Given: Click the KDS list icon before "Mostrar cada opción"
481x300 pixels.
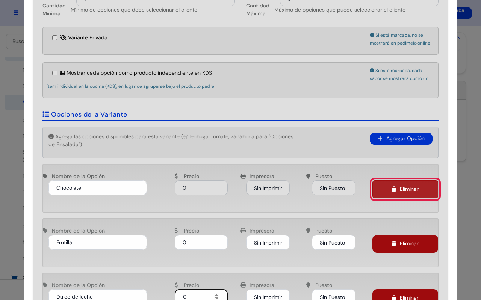Looking at the screenshot, I should click(x=62, y=73).
